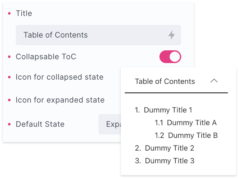Disable the Collapsable ToC switch
This screenshot has width=239, height=179.
click(170, 57)
